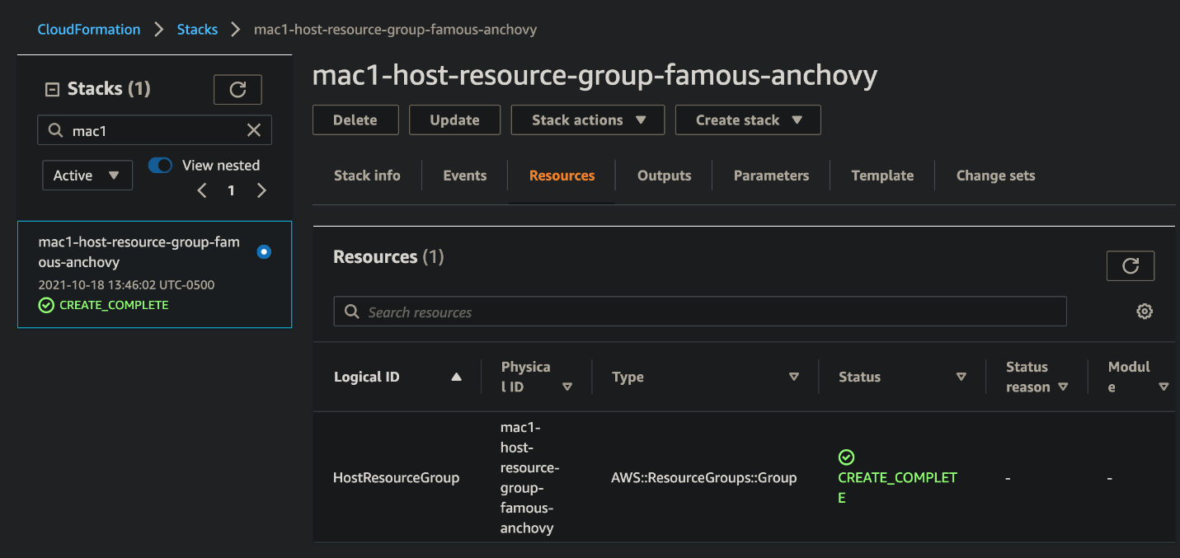
Task: Switch to the Events tab
Action: [465, 176]
